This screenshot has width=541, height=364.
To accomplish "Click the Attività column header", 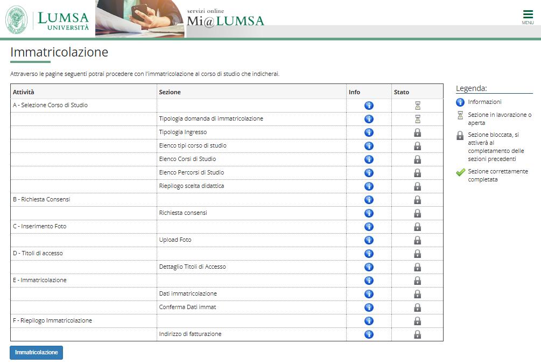I will click(x=24, y=92).
